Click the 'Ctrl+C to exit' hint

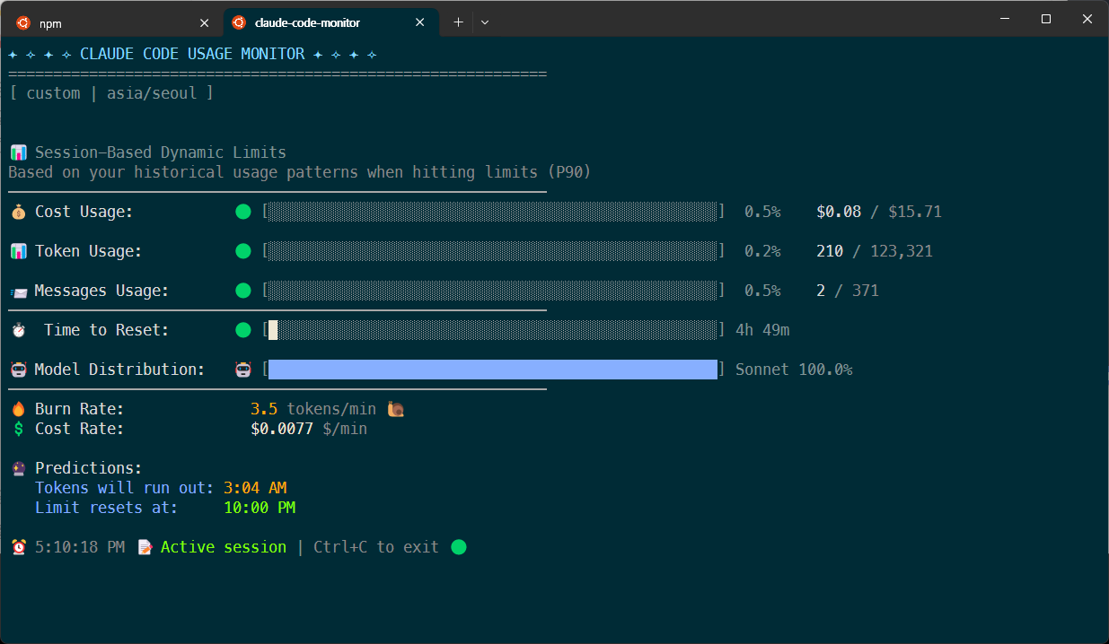[x=376, y=547]
